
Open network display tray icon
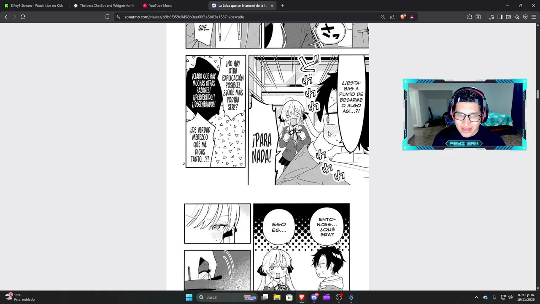[x=503, y=297]
